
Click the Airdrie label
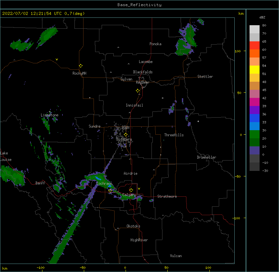[131, 173]
